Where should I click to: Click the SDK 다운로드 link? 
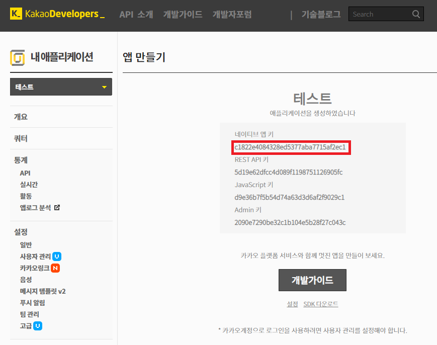click(x=321, y=304)
